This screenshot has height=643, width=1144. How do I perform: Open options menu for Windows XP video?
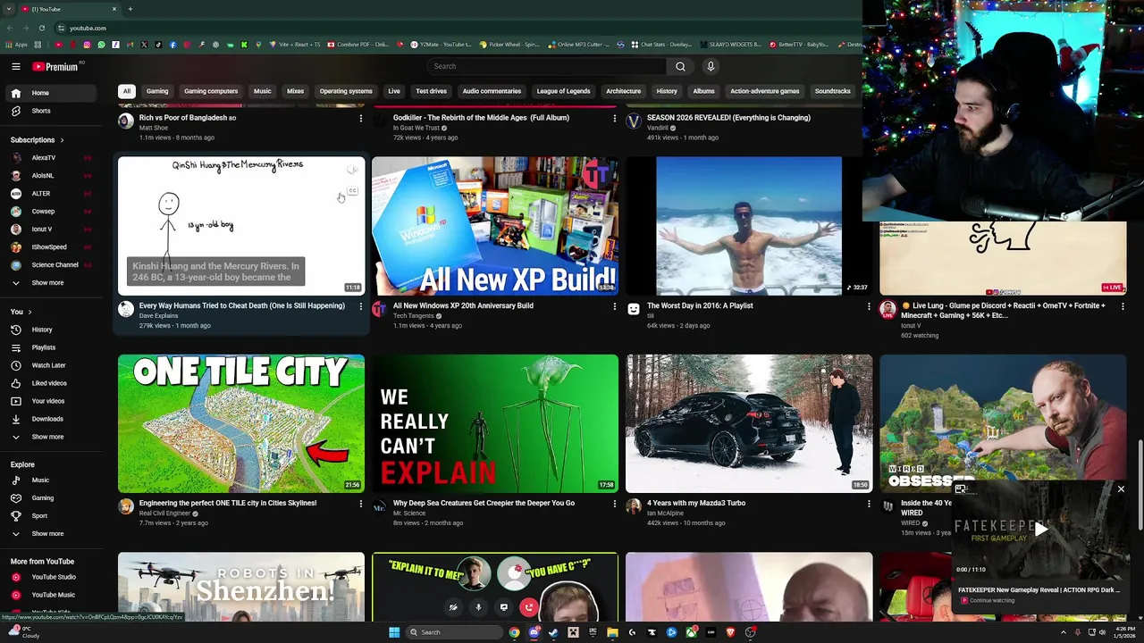[614, 306]
